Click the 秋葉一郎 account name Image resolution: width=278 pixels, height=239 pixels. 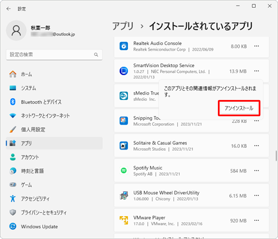41,28
